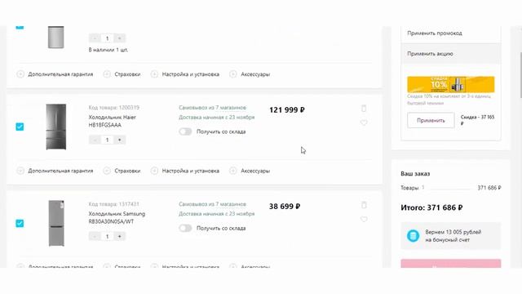
Task: Select the 'Итого: 371 686 ₽' total
Action: pos(431,207)
